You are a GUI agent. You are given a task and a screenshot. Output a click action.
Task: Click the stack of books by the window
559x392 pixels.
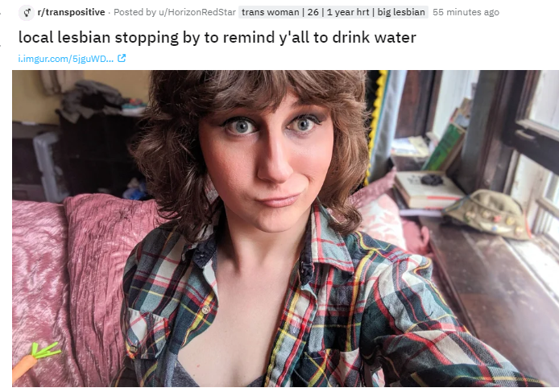point(428,191)
